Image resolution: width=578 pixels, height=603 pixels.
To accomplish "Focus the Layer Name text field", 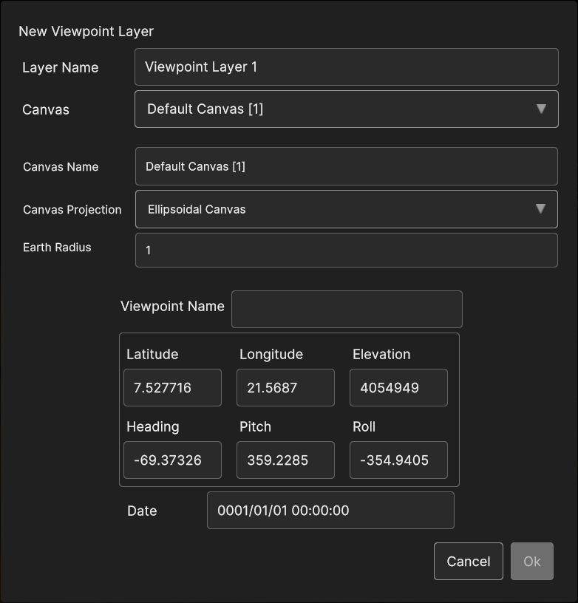I will tap(346, 67).
